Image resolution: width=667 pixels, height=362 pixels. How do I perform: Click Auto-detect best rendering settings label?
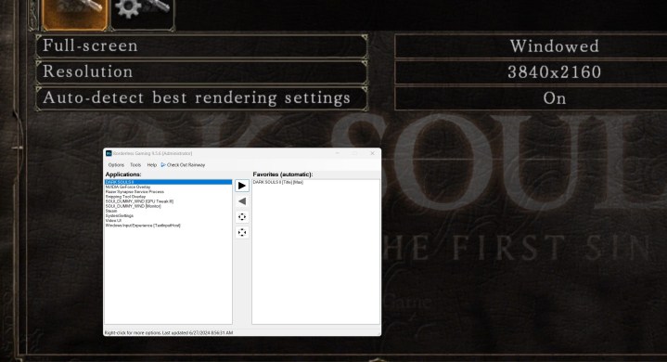click(201, 98)
